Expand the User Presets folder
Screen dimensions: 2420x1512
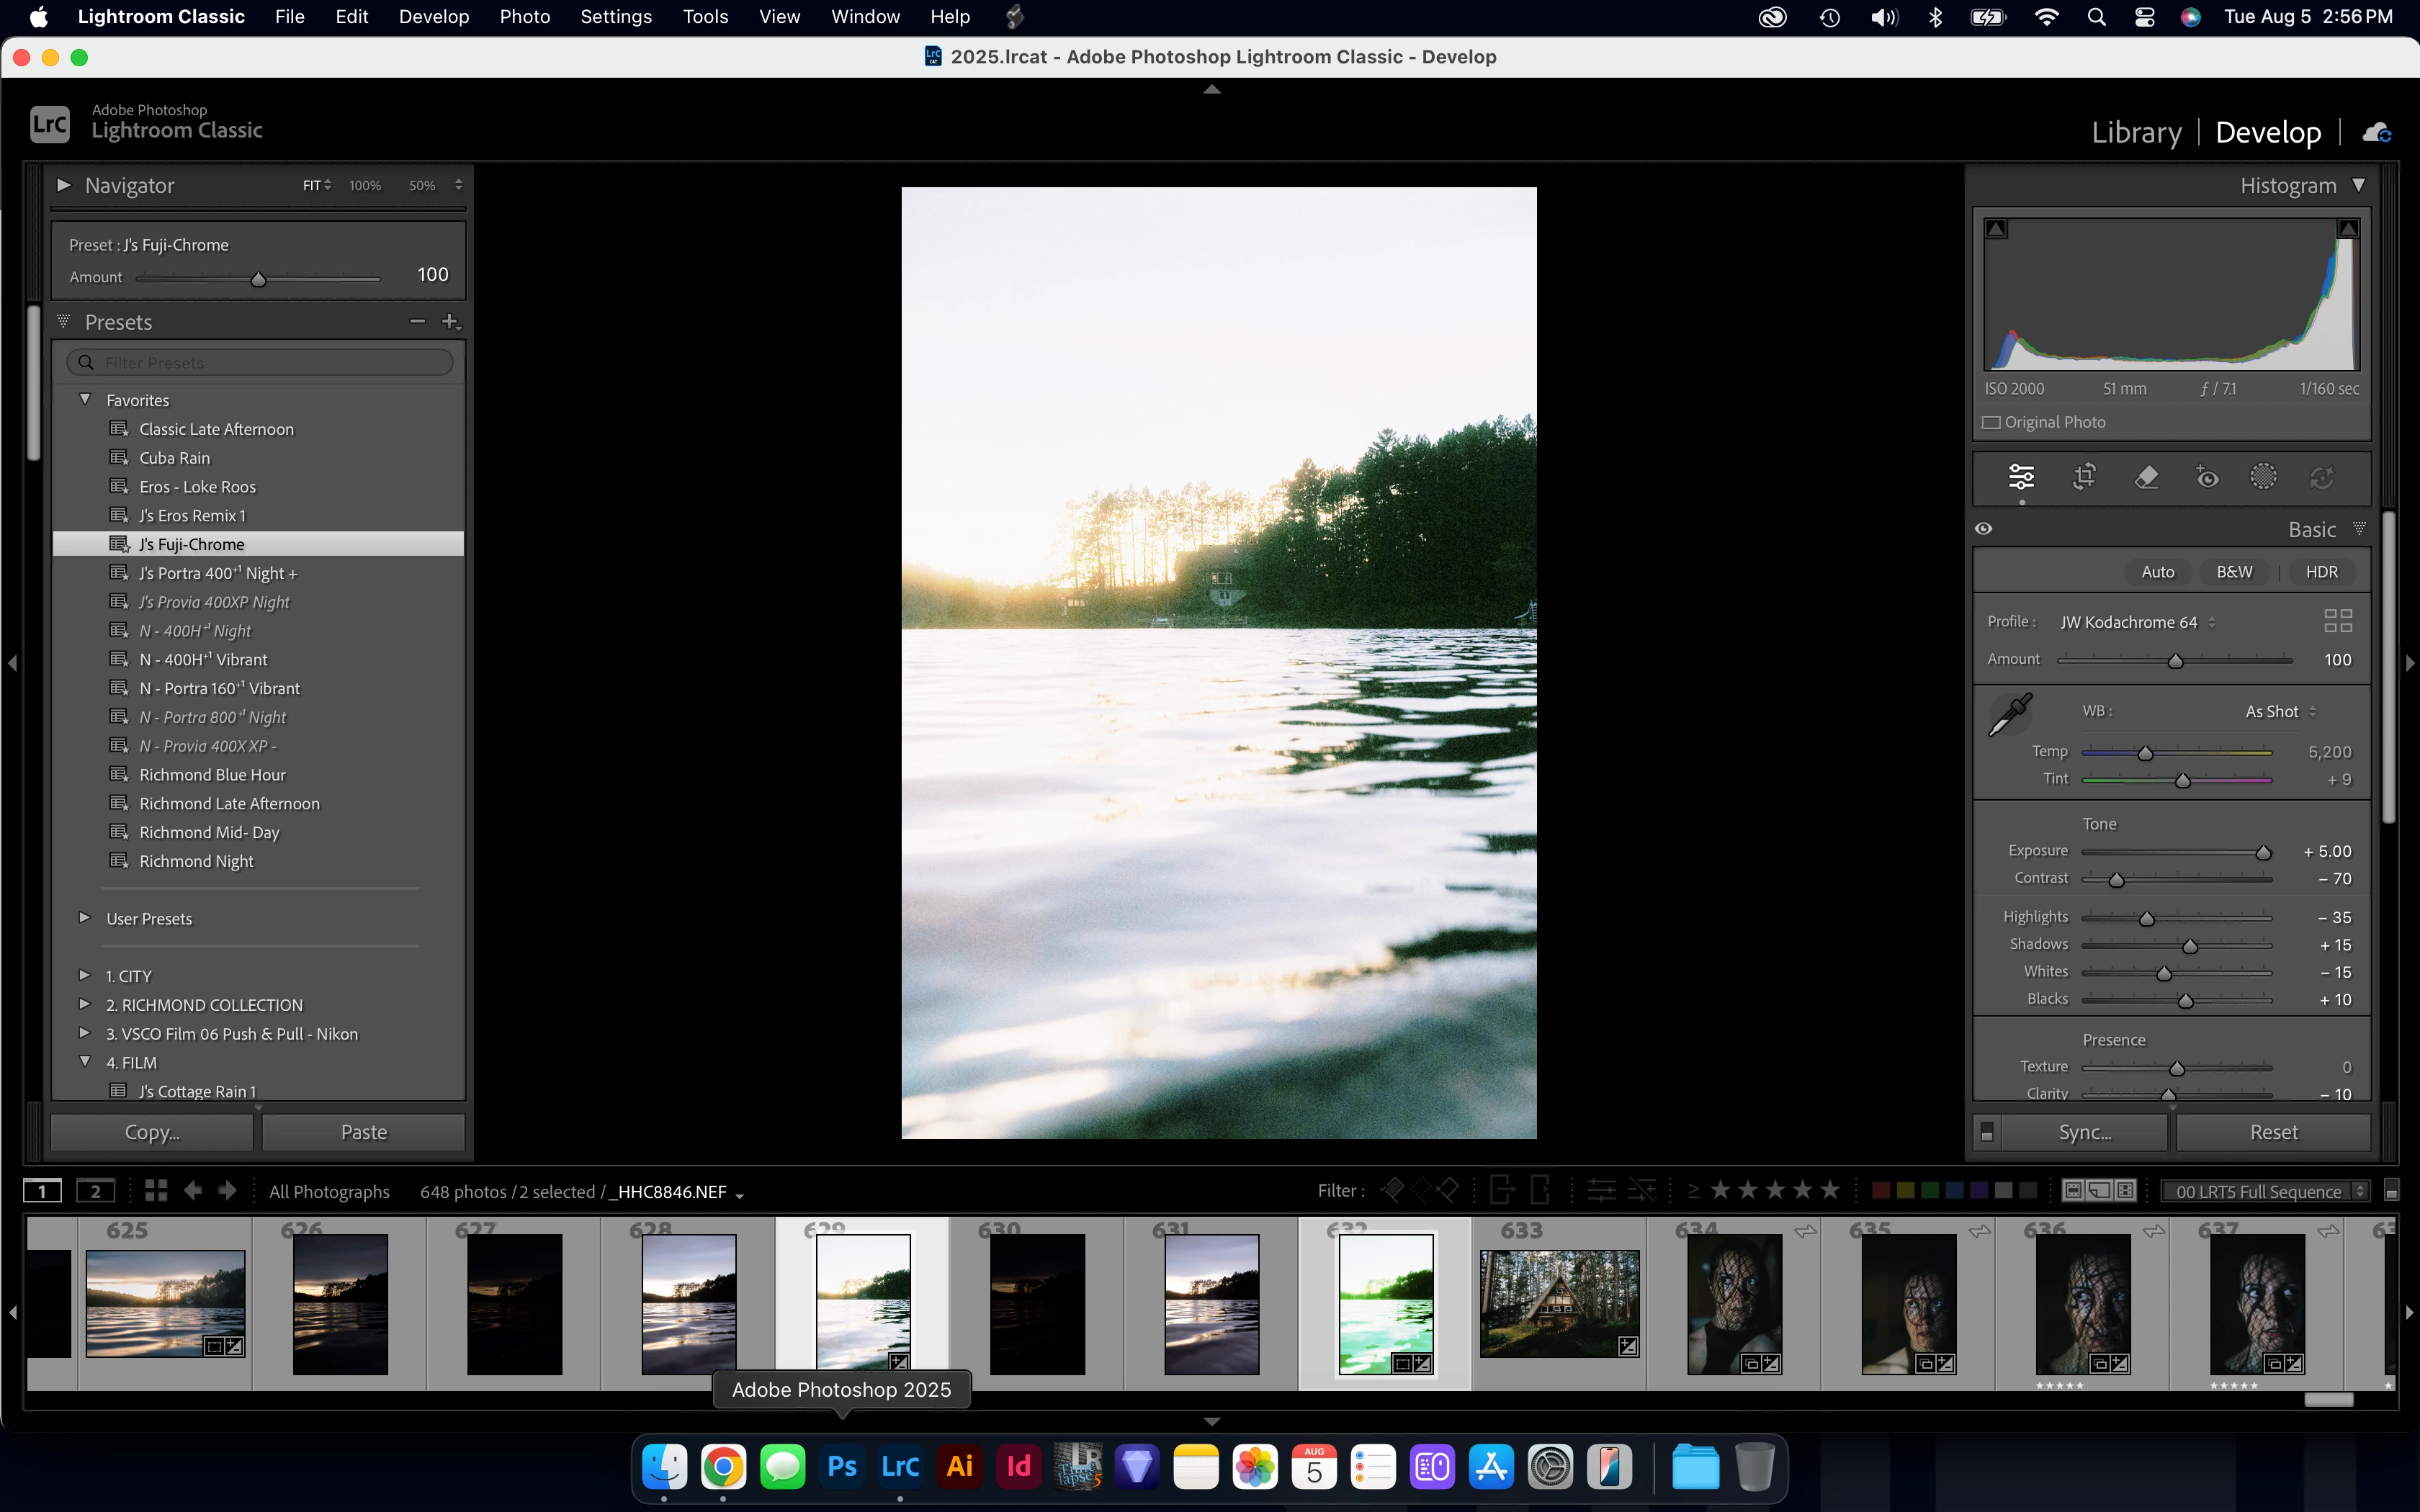coord(85,918)
